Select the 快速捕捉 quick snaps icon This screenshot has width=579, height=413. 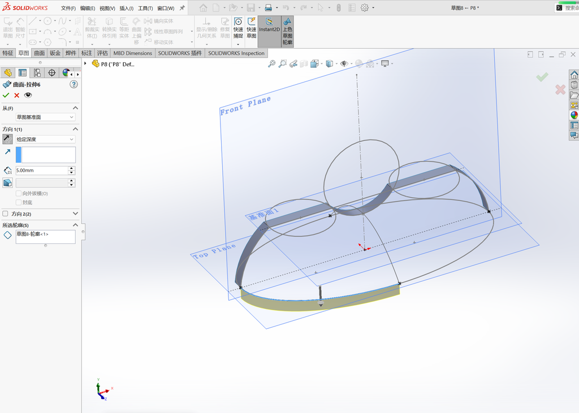click(238, 28)
